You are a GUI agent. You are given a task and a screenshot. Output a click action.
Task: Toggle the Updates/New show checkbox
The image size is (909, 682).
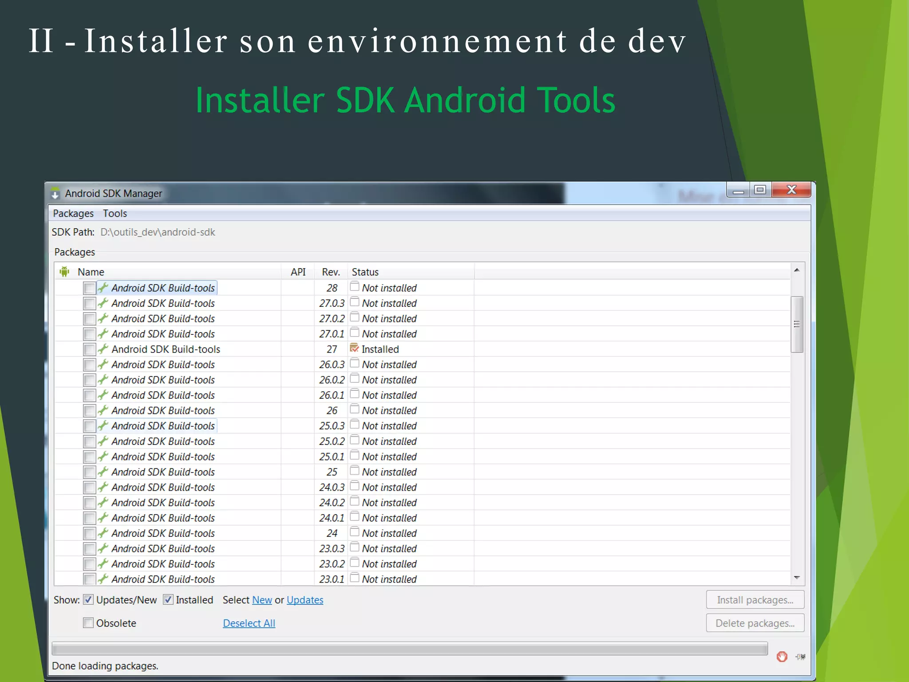coord(88,600)
